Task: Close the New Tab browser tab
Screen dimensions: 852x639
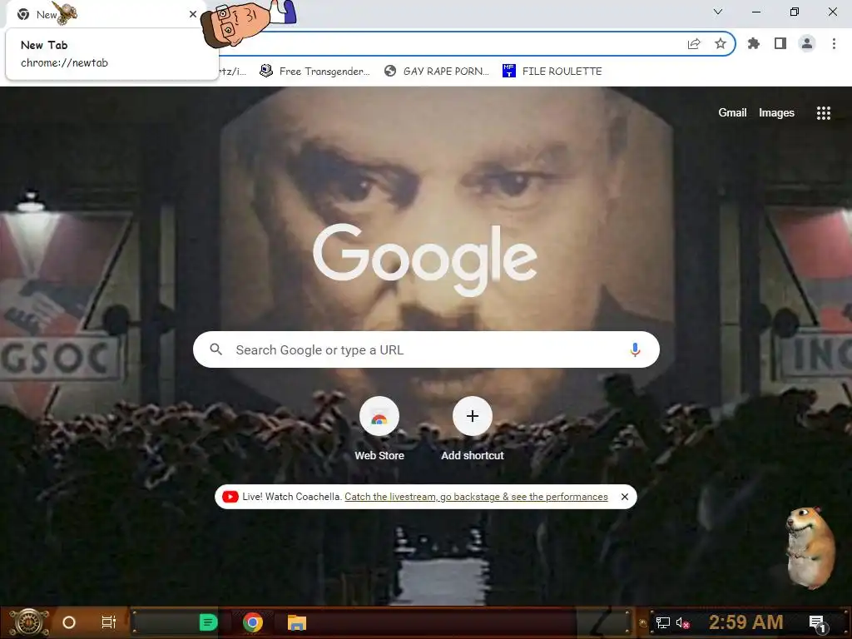Action: [x=193, y=14]
